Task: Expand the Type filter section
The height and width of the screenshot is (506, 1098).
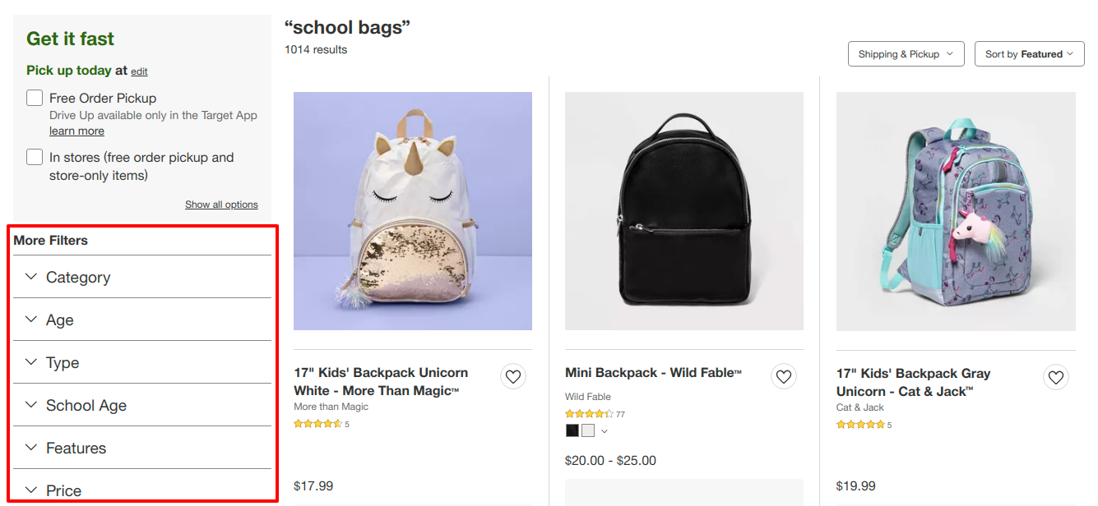Action: [x=142, y=362]
